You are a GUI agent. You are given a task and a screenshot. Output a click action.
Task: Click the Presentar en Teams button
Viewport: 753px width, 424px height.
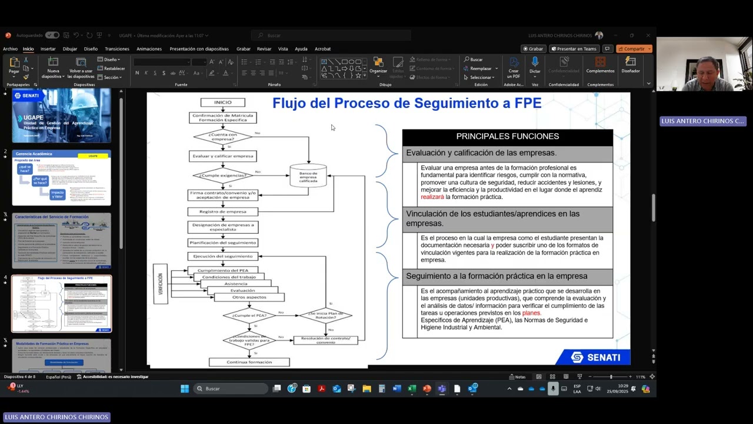(574, 49)
